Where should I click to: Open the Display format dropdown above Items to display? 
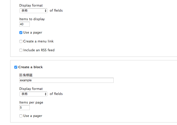[33, 11]
